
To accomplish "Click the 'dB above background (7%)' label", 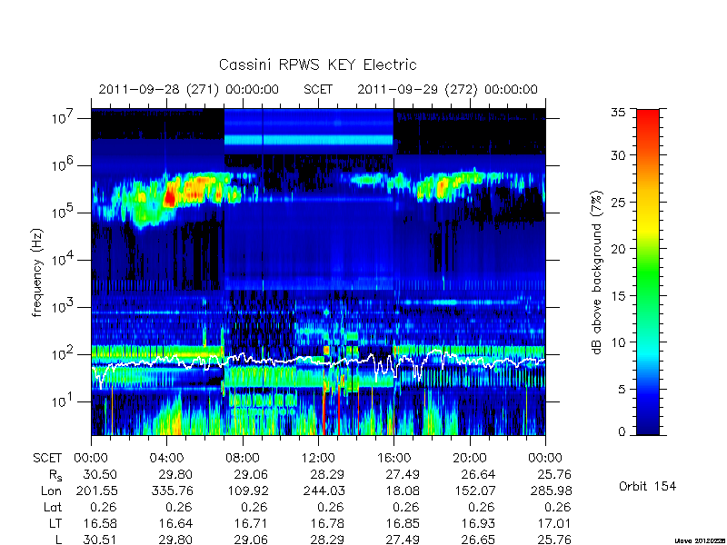I will pyautogui.click(x=598, y=272).
